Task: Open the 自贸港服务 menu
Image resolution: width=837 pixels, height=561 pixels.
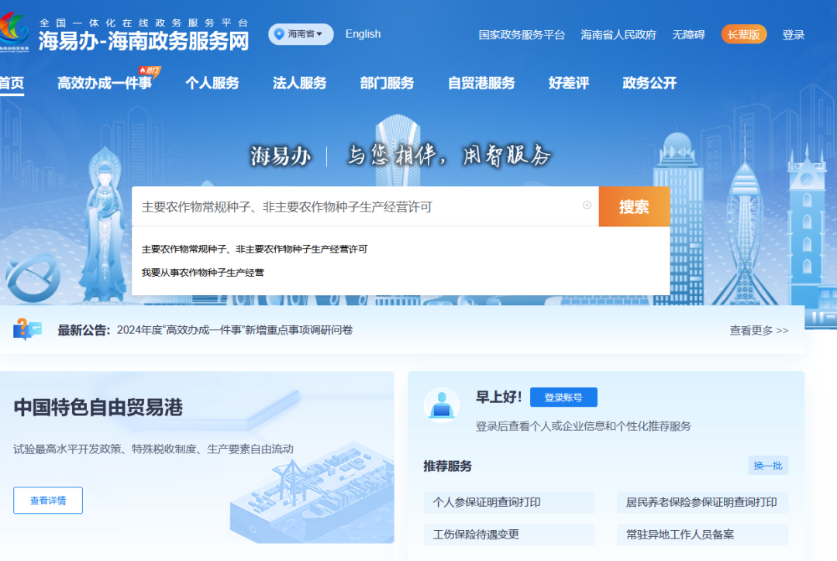Action: tap(481, 83)
